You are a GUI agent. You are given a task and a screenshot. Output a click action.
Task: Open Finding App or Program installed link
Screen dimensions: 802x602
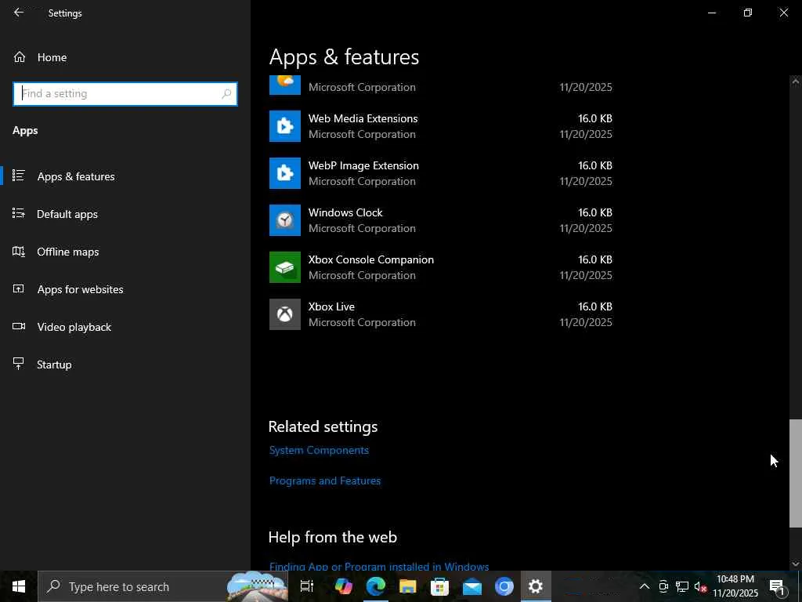[379, 567]
